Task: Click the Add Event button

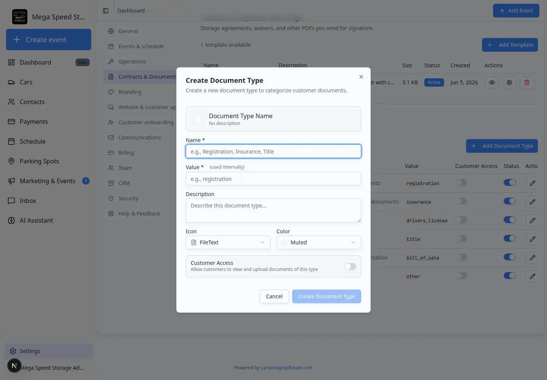Action: click(x=516, y=11)
